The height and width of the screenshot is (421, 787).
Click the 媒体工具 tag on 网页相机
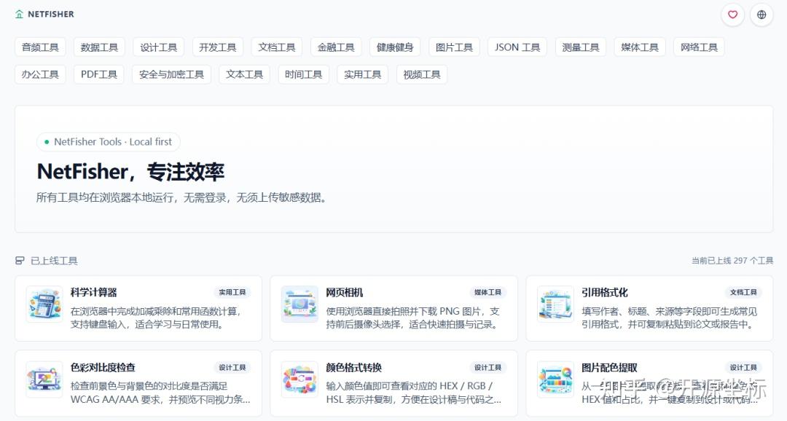click(488, 292)
